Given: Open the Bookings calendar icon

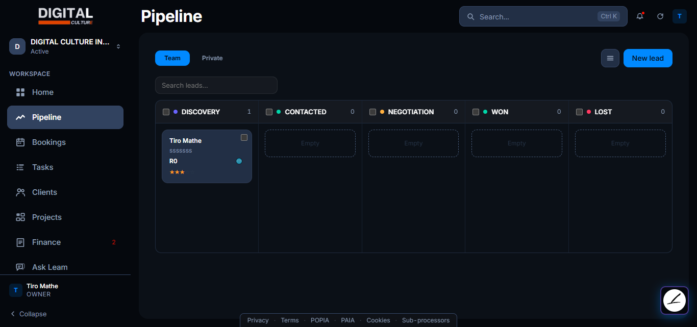Looking at the screenshot, I should tap(20, 142).
